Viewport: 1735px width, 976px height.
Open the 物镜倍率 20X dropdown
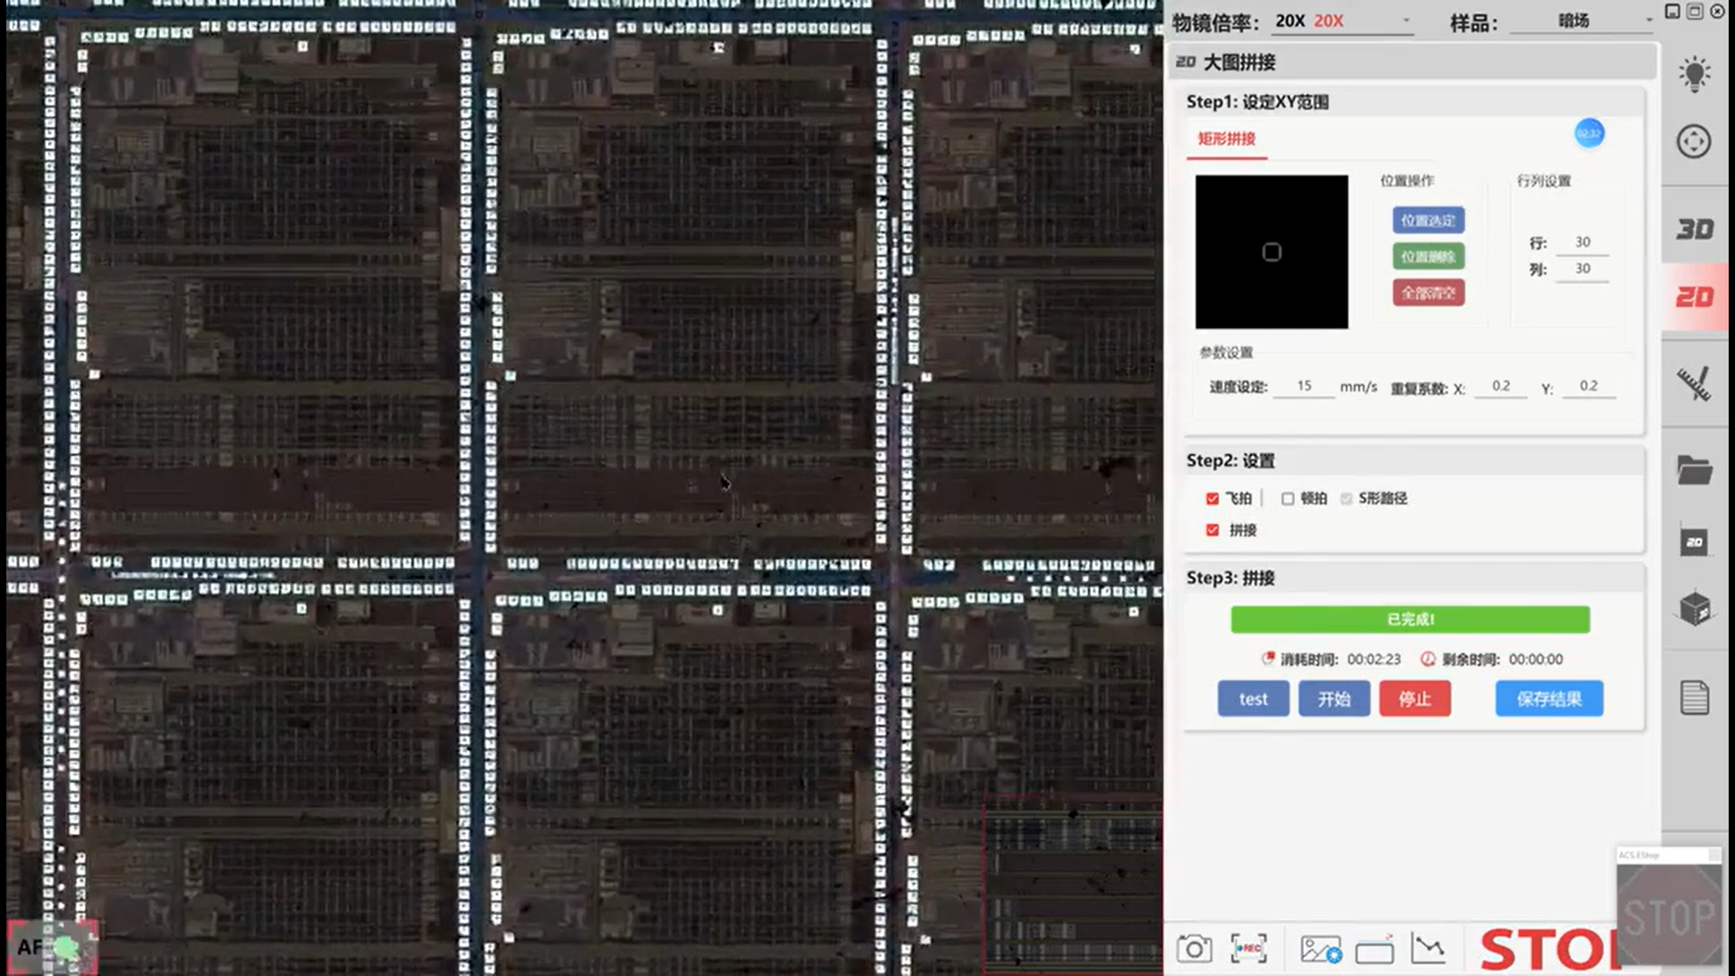point(1342,21)
